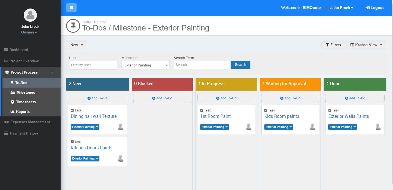Open the Kanban View dropdown
Screen dimensions: 393x190
366,45
